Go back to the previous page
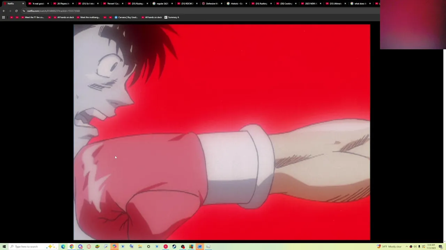The image size is (446, 250). 4,11
